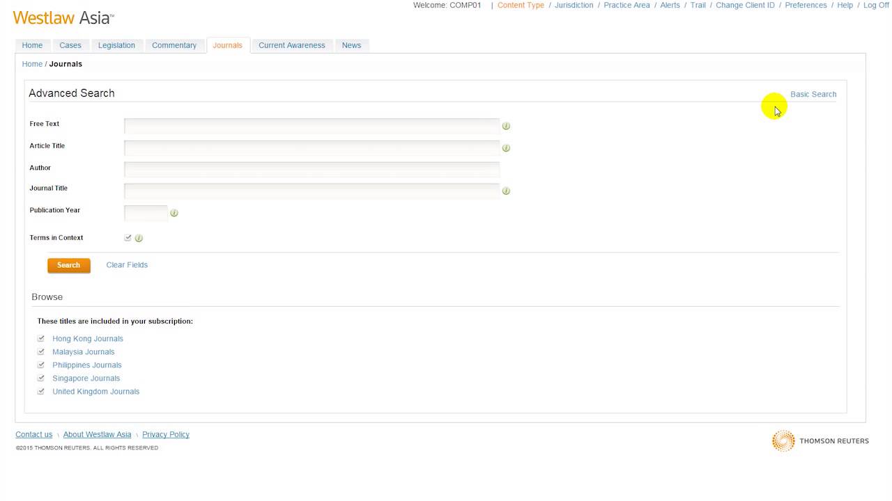Click the Author input field
892x501 pixels.
(312, 170)
